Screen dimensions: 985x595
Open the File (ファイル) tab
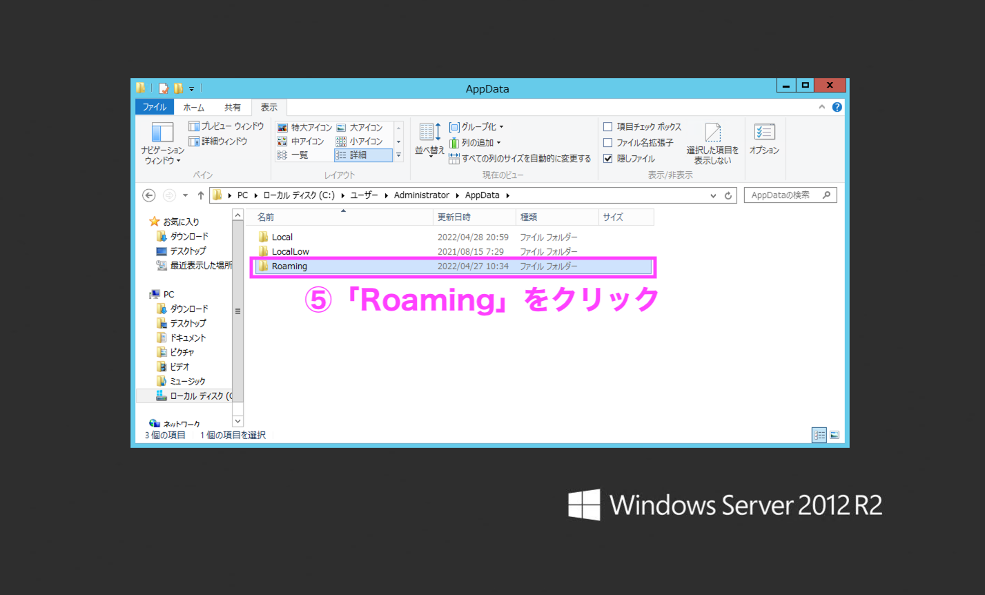[155, 107]
